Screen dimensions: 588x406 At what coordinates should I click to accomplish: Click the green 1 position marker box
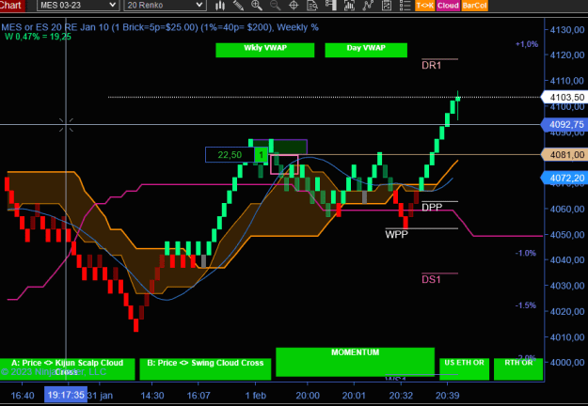pos(261,155)
